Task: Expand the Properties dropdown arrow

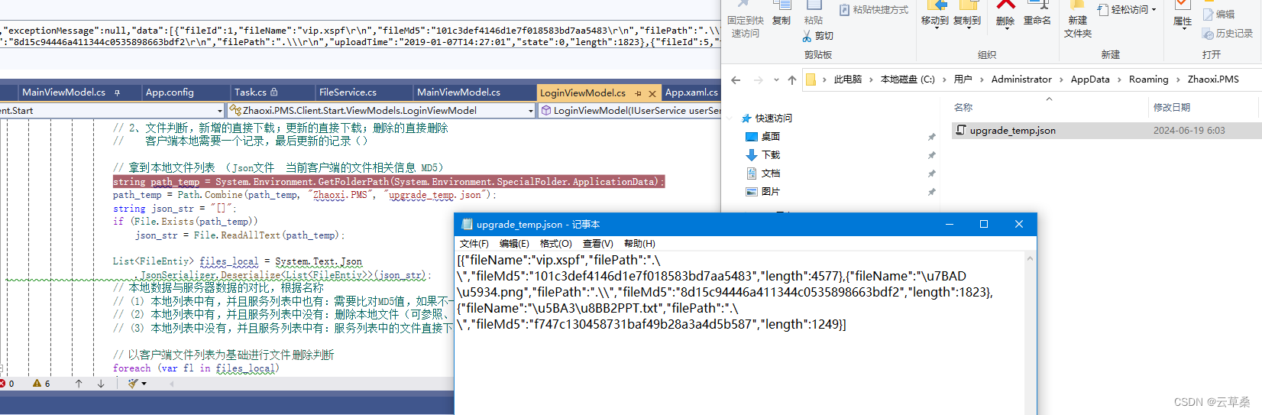Action: tap(1183, 29)
